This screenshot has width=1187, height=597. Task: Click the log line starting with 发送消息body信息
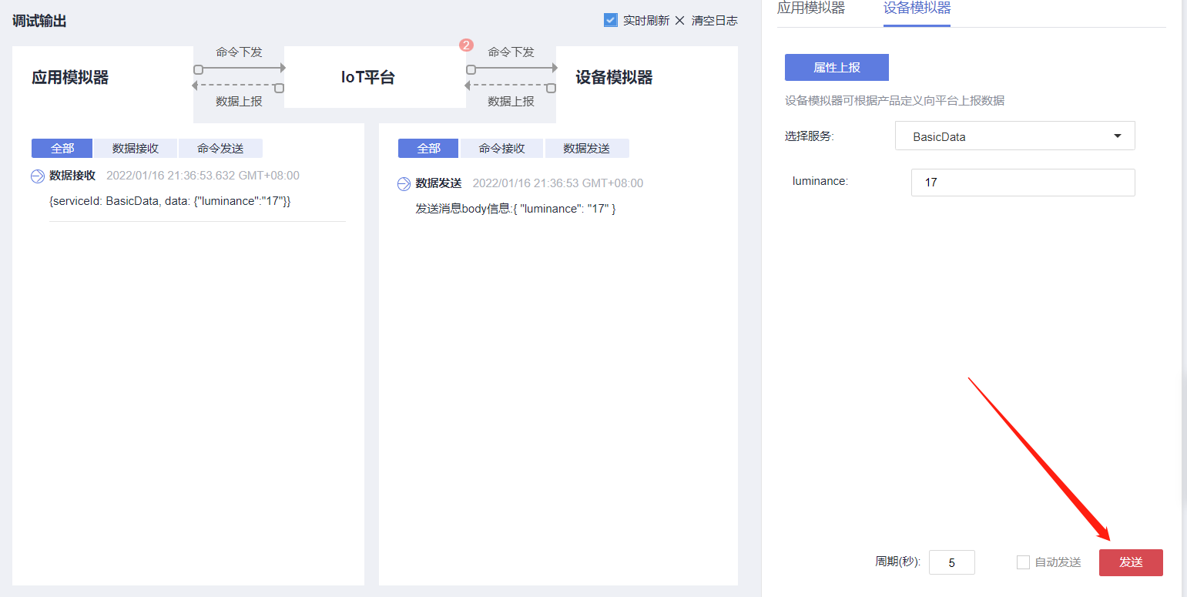click(515, 209)
